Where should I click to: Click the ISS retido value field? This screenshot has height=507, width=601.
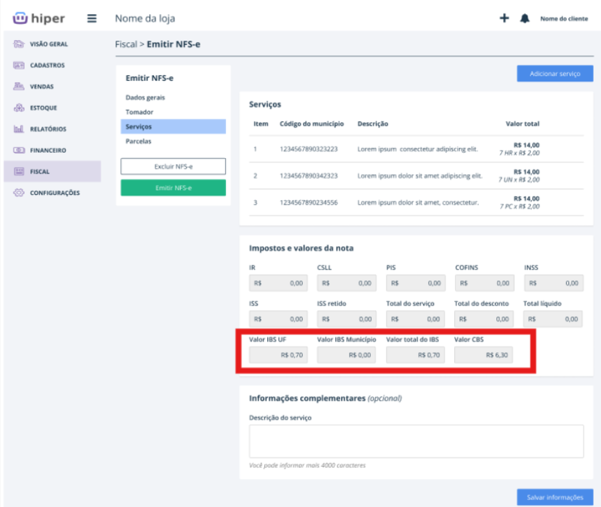click(x=346, y=319)
